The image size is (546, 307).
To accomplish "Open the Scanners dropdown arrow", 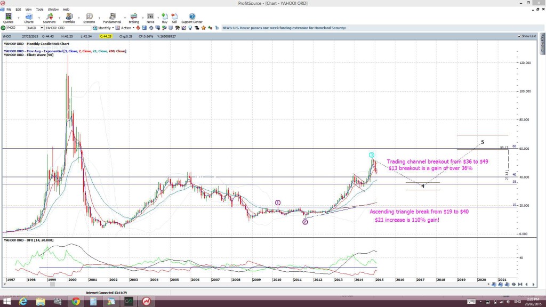I will coord(59,18).
